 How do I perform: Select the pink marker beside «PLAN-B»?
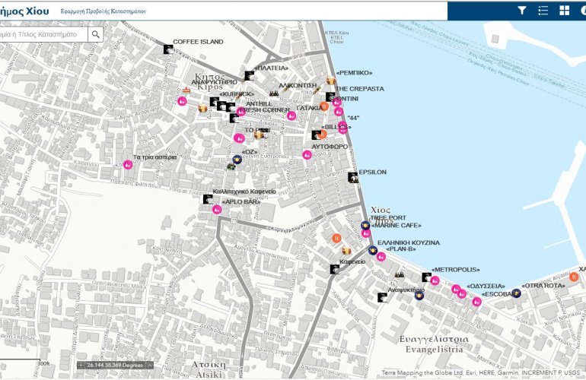click(x=381, y=256)
